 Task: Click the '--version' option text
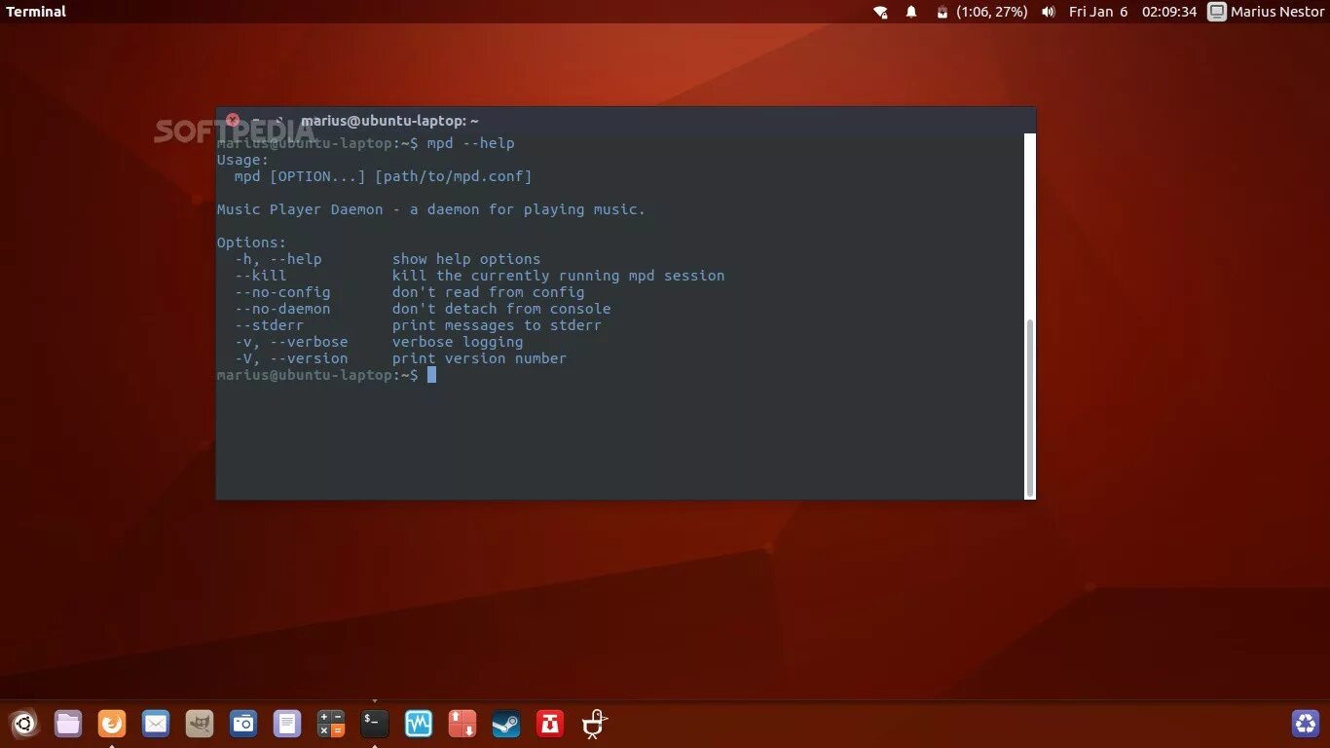tap(309, 358)
